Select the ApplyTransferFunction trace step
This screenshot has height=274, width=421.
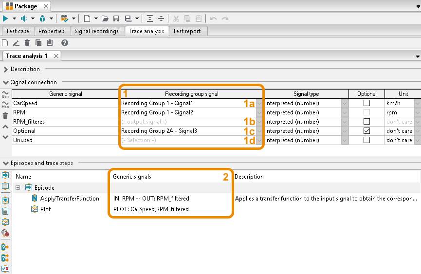(x=70, y=198)
